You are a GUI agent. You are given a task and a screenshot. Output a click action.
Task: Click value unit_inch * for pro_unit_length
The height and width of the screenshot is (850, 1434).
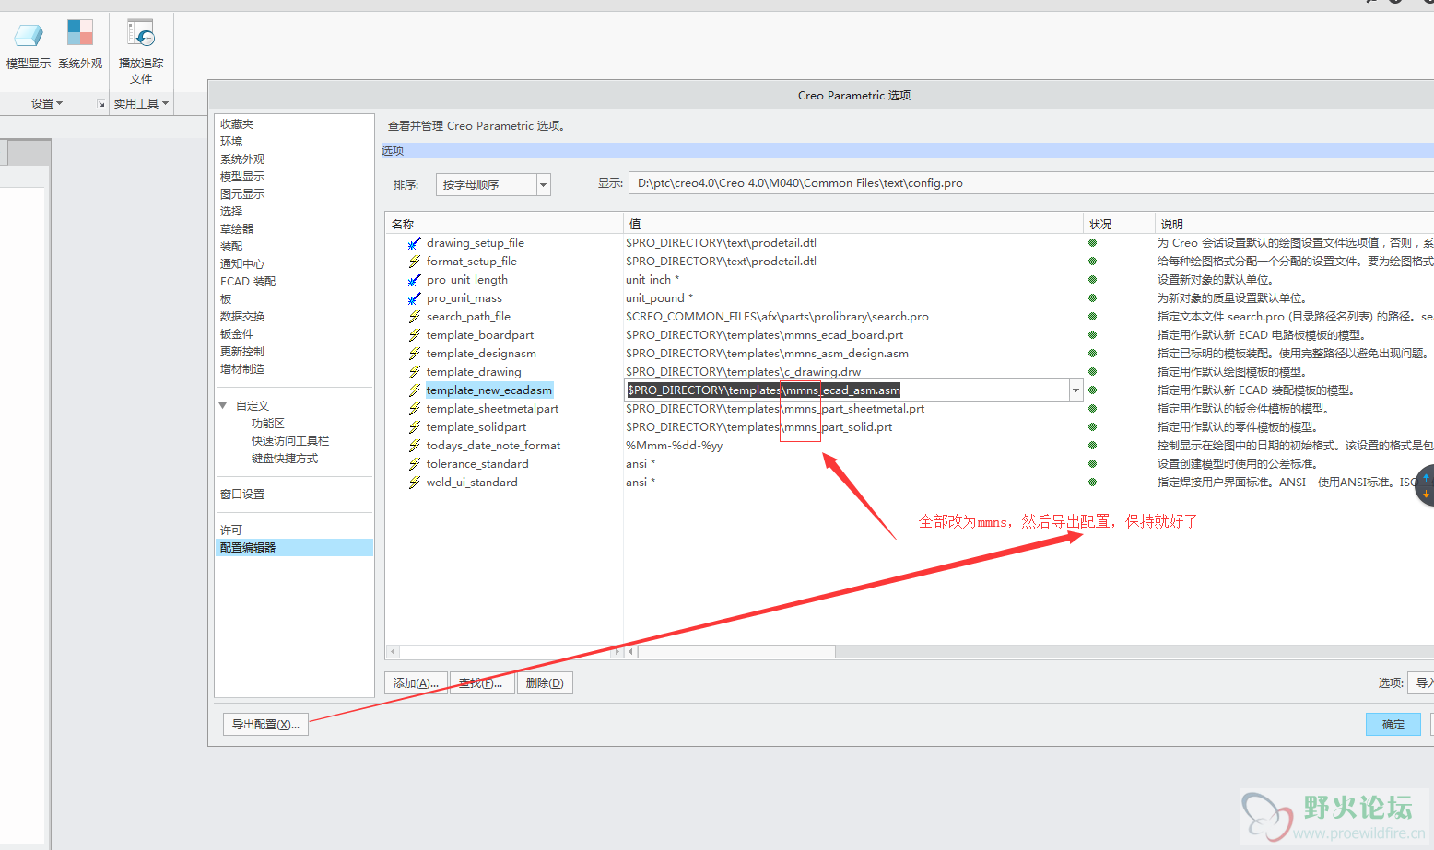pos(652,280)
